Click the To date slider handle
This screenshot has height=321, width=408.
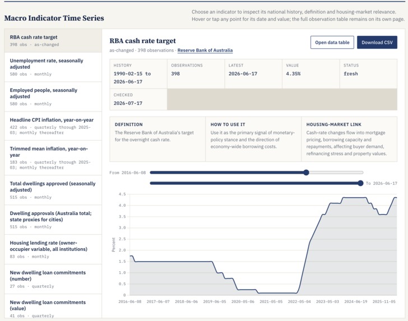(360, 183)
